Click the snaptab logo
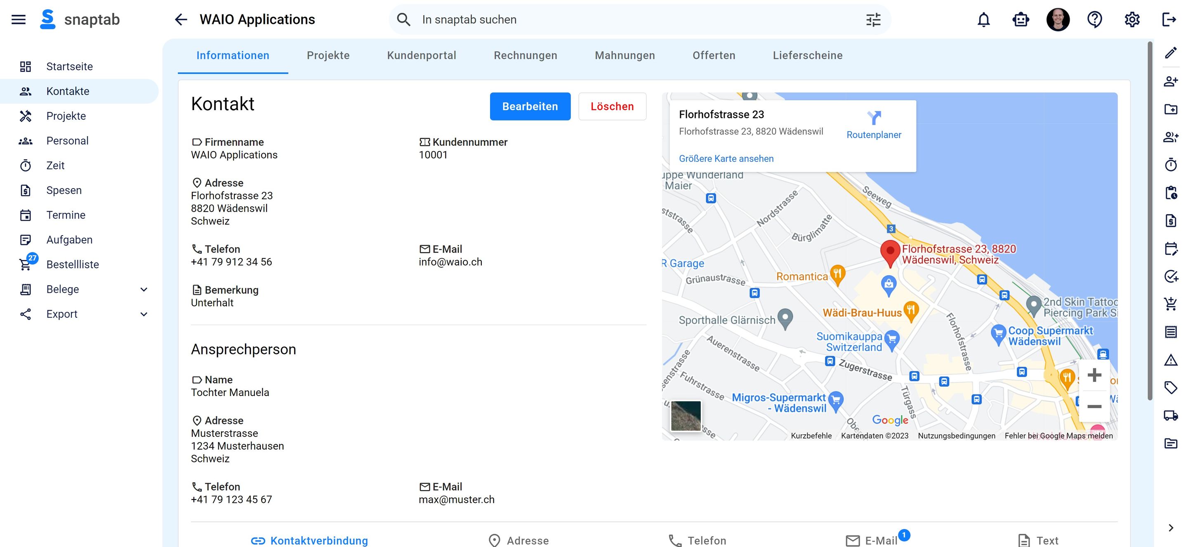The image size is (1188, 547). [80, 19]
